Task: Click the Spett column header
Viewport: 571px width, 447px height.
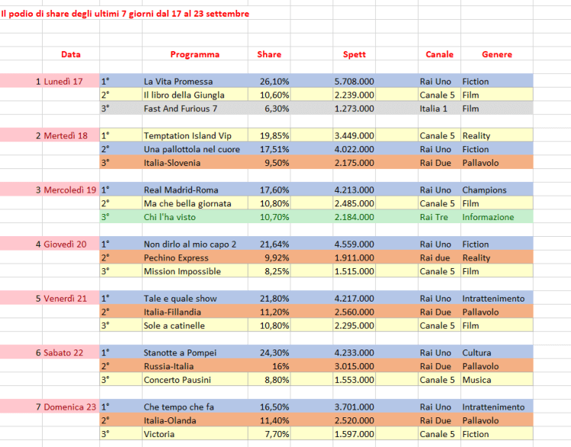Action: click(354, 54)
